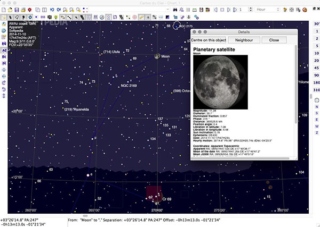320x227 pixels.
Task: Click the Details window vertical scrollbar
Action: coord(296,85)
